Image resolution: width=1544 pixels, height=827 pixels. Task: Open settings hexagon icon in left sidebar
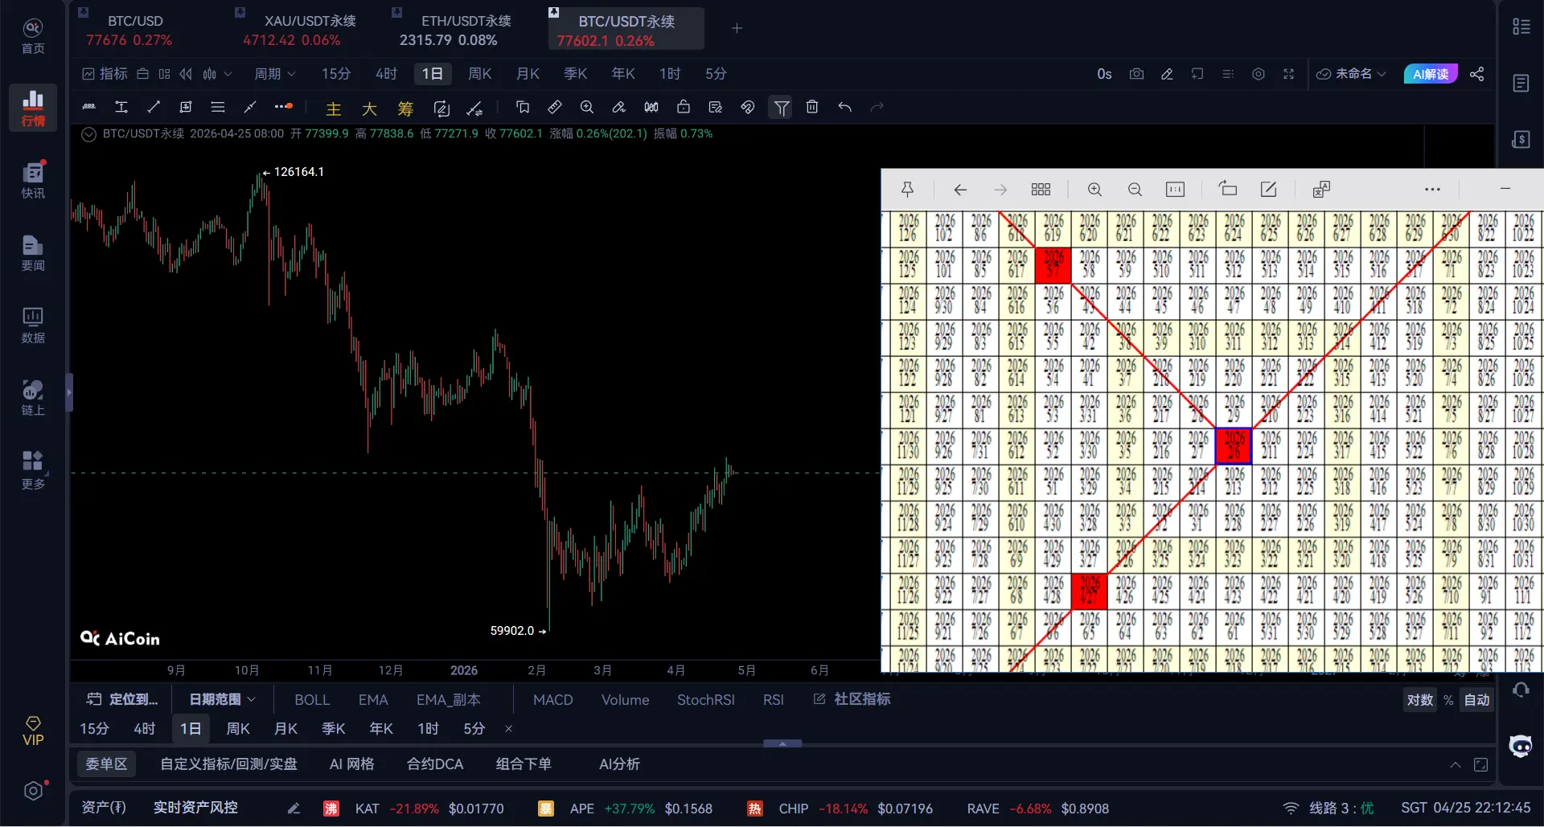tap(33, 791)
